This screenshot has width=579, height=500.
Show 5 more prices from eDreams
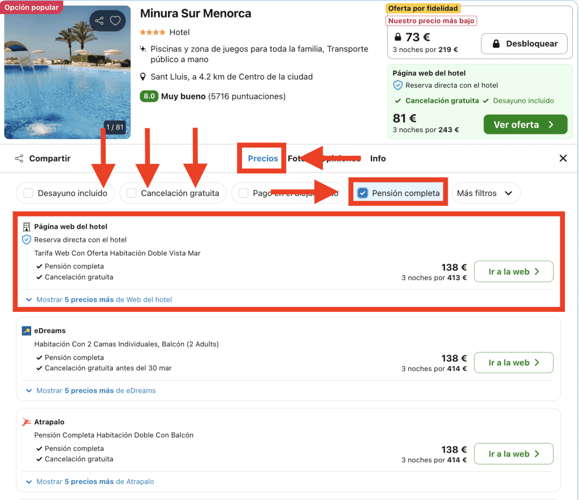coord(96,390)
